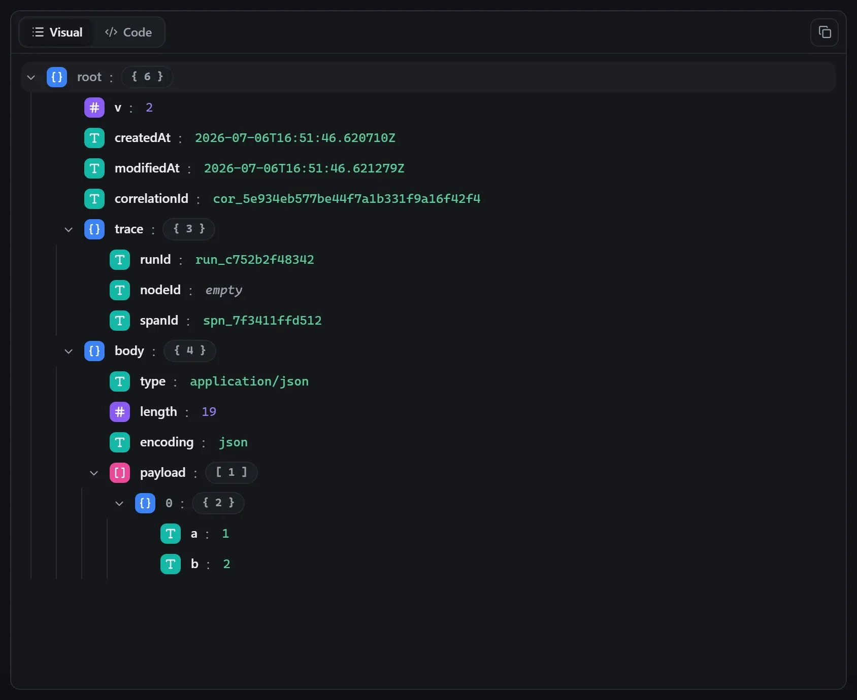This screenshot has height=700, width=857.
Task: Select the value 1 of key a
Action: click(225, 534)
